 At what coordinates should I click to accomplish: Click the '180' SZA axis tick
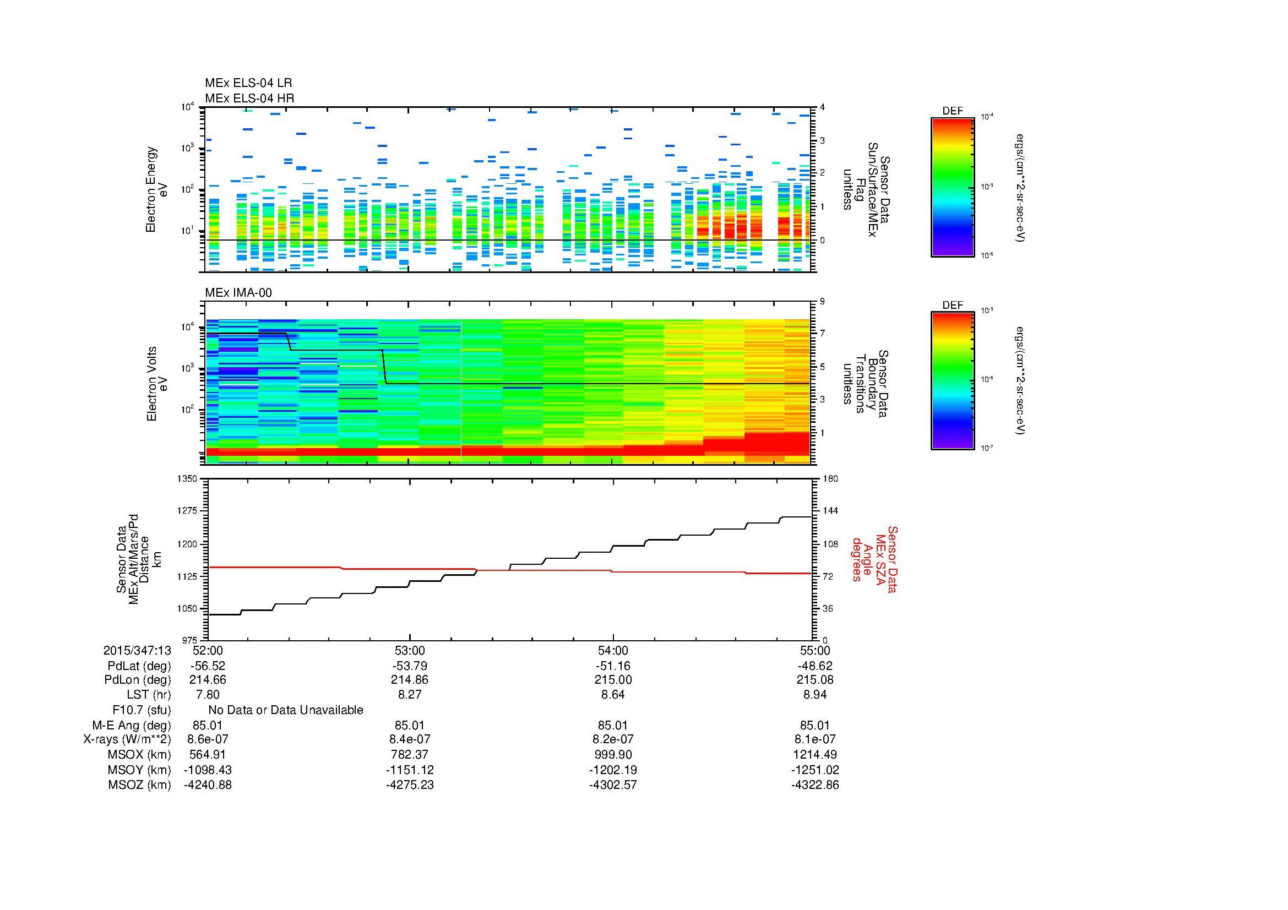pyautogui.click(x=829, y=478)
